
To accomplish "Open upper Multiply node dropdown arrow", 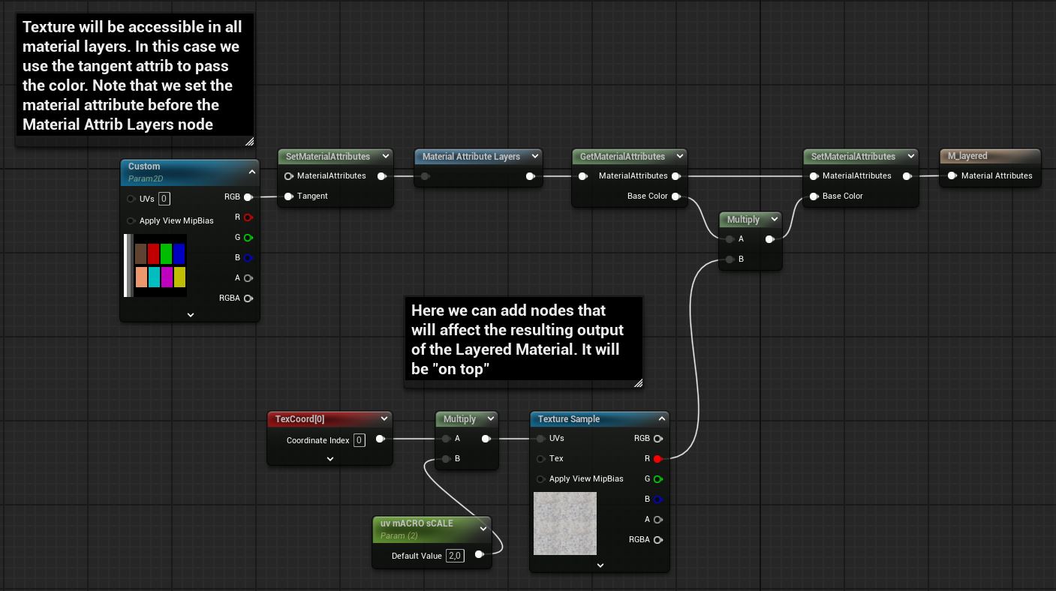I will (x=775, y=219).
